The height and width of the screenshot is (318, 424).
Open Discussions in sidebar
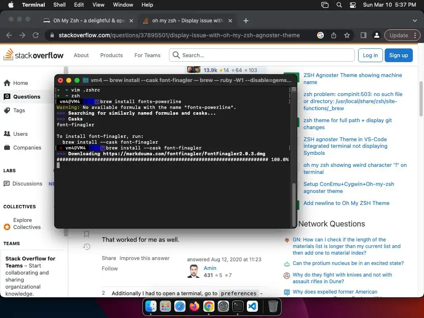[23, 183]
